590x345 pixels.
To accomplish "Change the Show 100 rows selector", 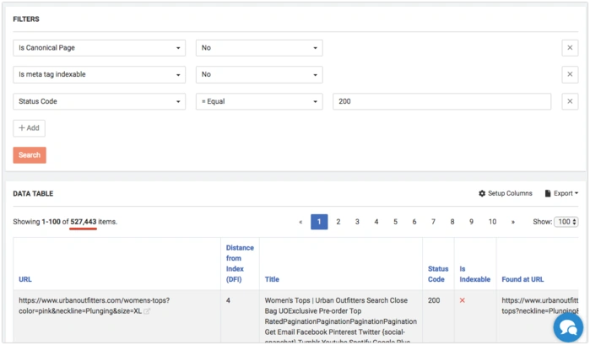I will click(x=566, y=222).
